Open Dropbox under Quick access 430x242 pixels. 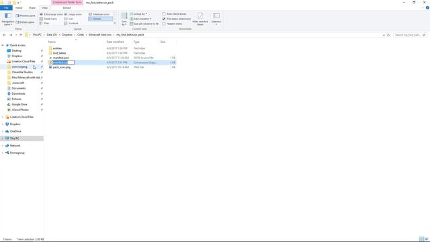point(17,56)
